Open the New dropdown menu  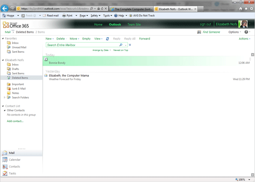[x=50, y=39]
